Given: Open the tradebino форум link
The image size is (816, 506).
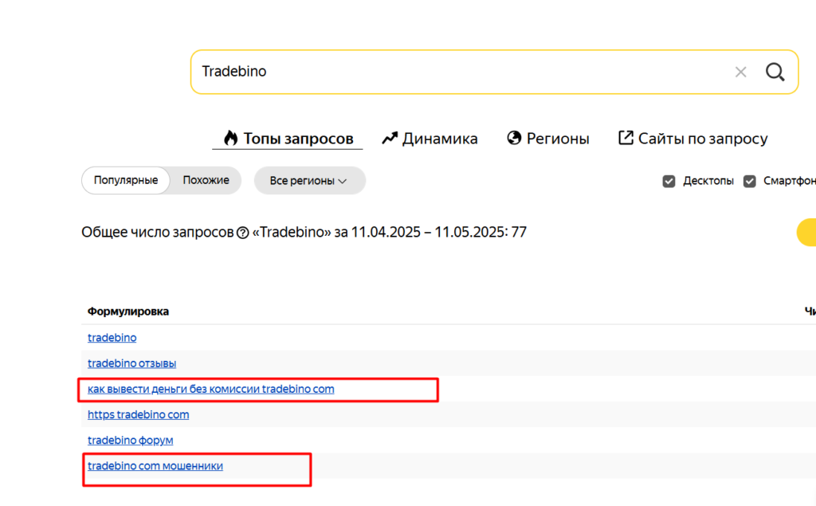Looking at the screenshot, I should (130, 440).
